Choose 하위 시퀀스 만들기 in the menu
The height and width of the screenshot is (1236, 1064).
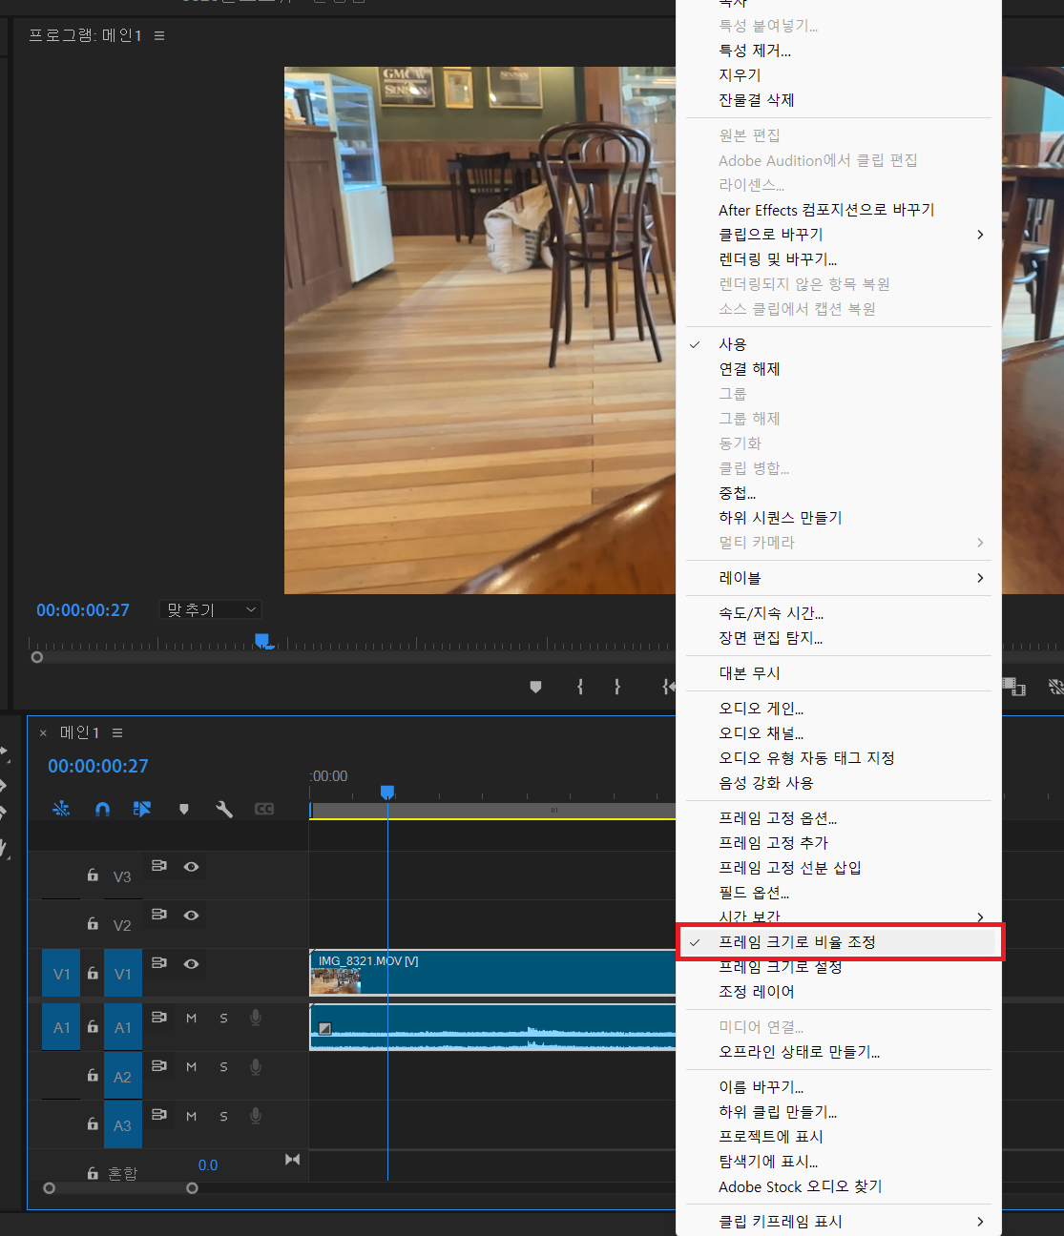point(781,517)
